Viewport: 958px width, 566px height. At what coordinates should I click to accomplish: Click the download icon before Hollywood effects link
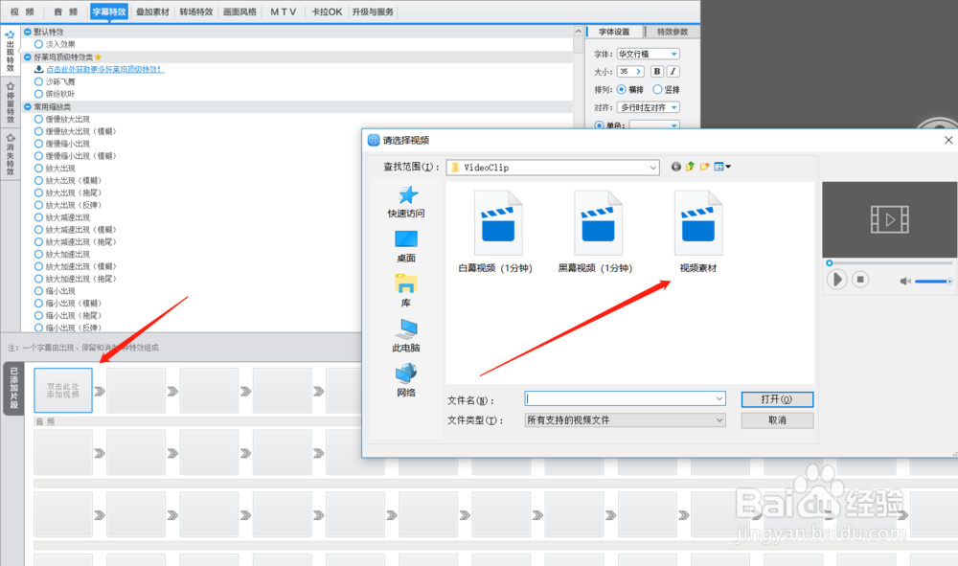click(38, 69)
